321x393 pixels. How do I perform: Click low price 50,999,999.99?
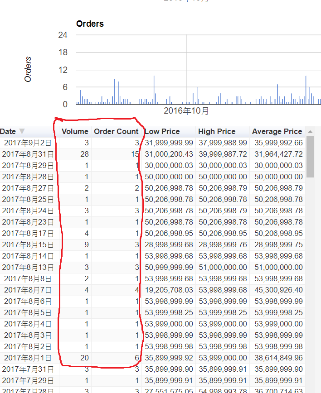[169, 267]
